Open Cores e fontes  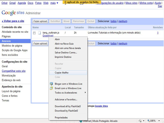click(10, 96)
